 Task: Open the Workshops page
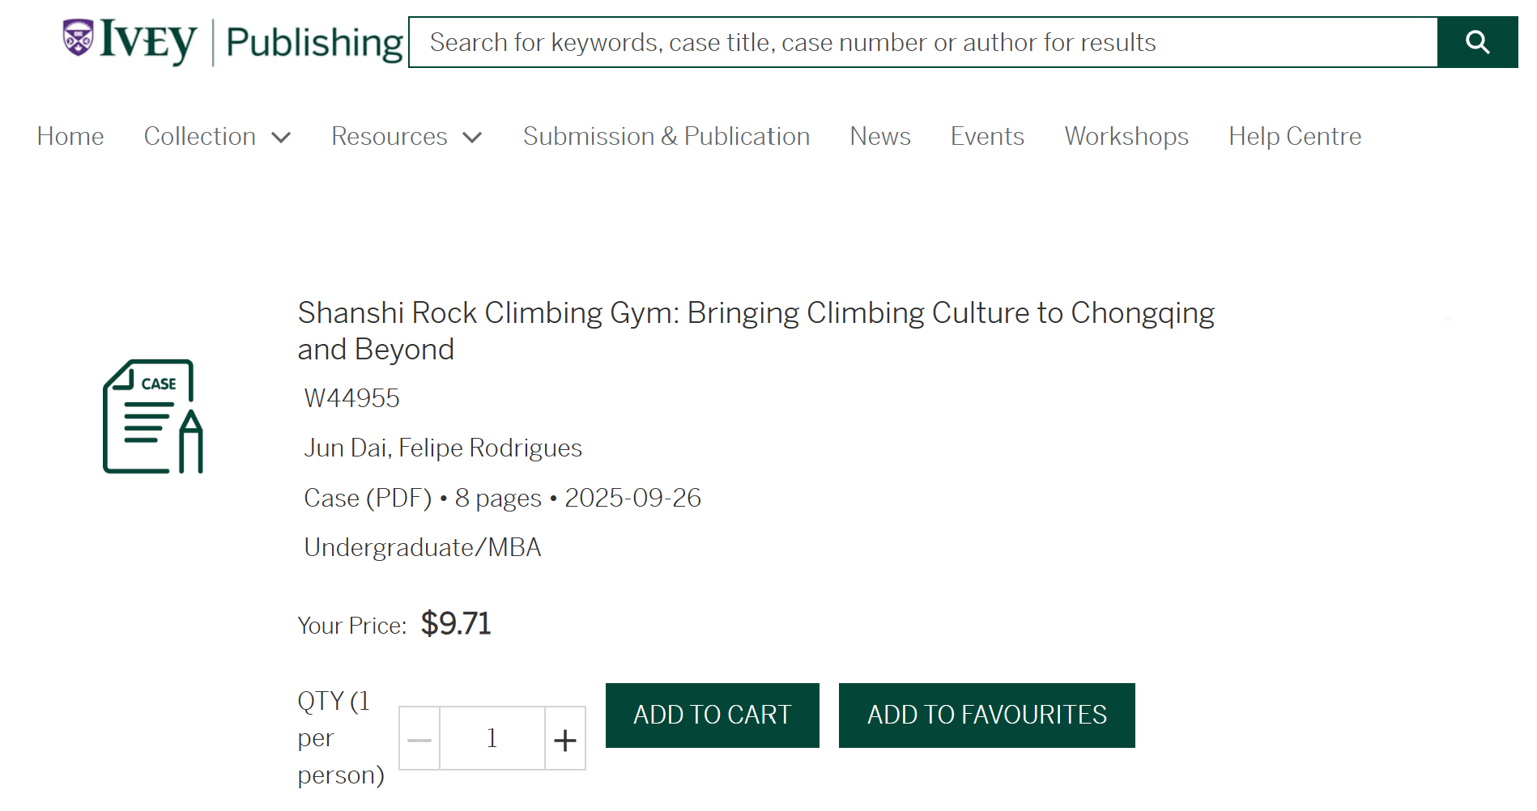pos(1126,137)
